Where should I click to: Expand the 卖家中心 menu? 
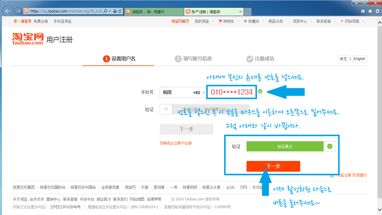(x=302, y=21)
